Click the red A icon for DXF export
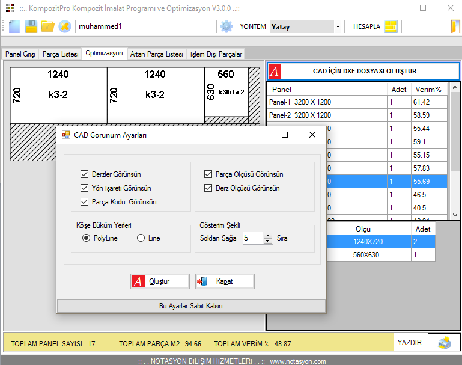Viewport: 462px width, 365px height. pos(275,71)
